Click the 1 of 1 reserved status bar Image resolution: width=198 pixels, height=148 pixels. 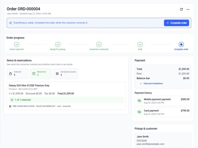(66, 100)
